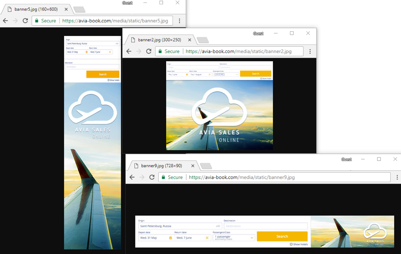Reload the banner5.jpg page
401x254 pixels.
[x=25, y=21]
